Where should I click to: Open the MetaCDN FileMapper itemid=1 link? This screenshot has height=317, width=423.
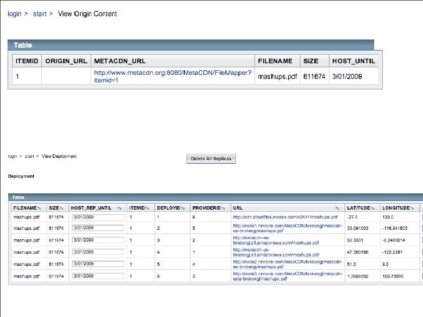pyautogui.click(x=173, y=76)
